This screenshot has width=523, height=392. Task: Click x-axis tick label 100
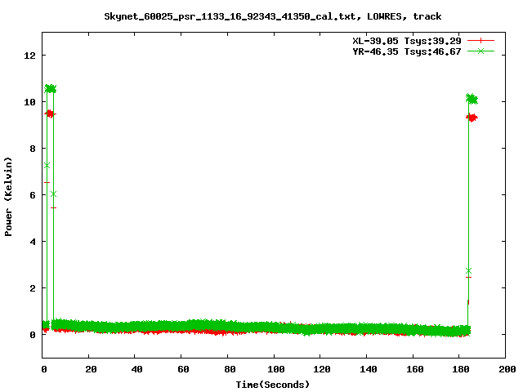click(x=276, y=369)
